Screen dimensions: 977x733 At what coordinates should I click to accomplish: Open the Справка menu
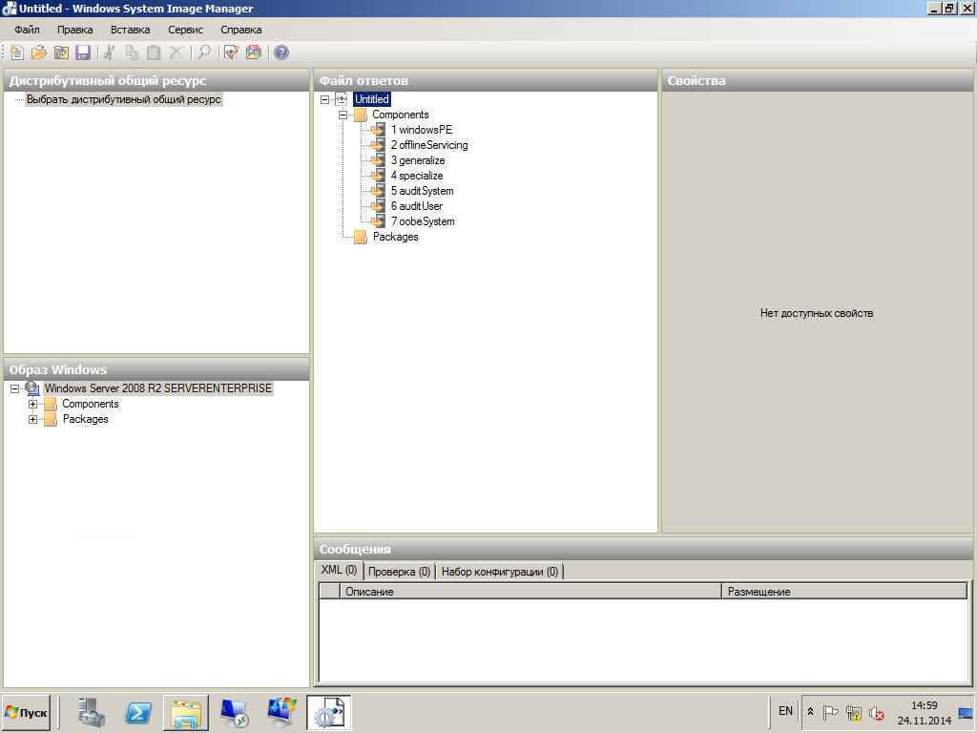click(x=240, y=30)
